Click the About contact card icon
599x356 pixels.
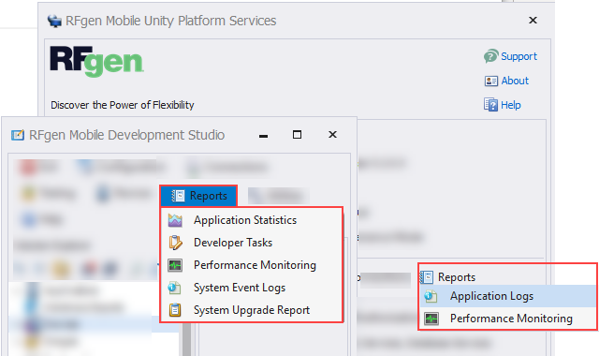pyautogui.click(x=490, y=82)
